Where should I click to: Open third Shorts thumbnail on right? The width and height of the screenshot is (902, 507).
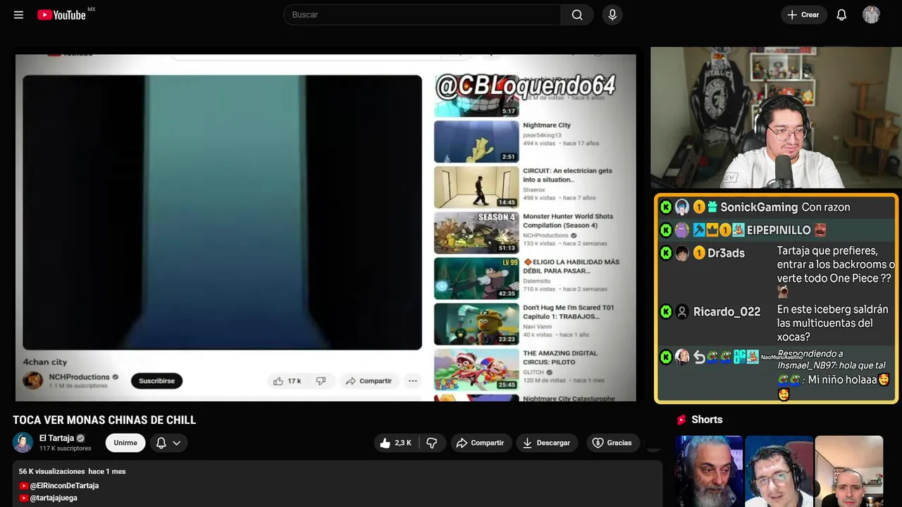(849, 471)
